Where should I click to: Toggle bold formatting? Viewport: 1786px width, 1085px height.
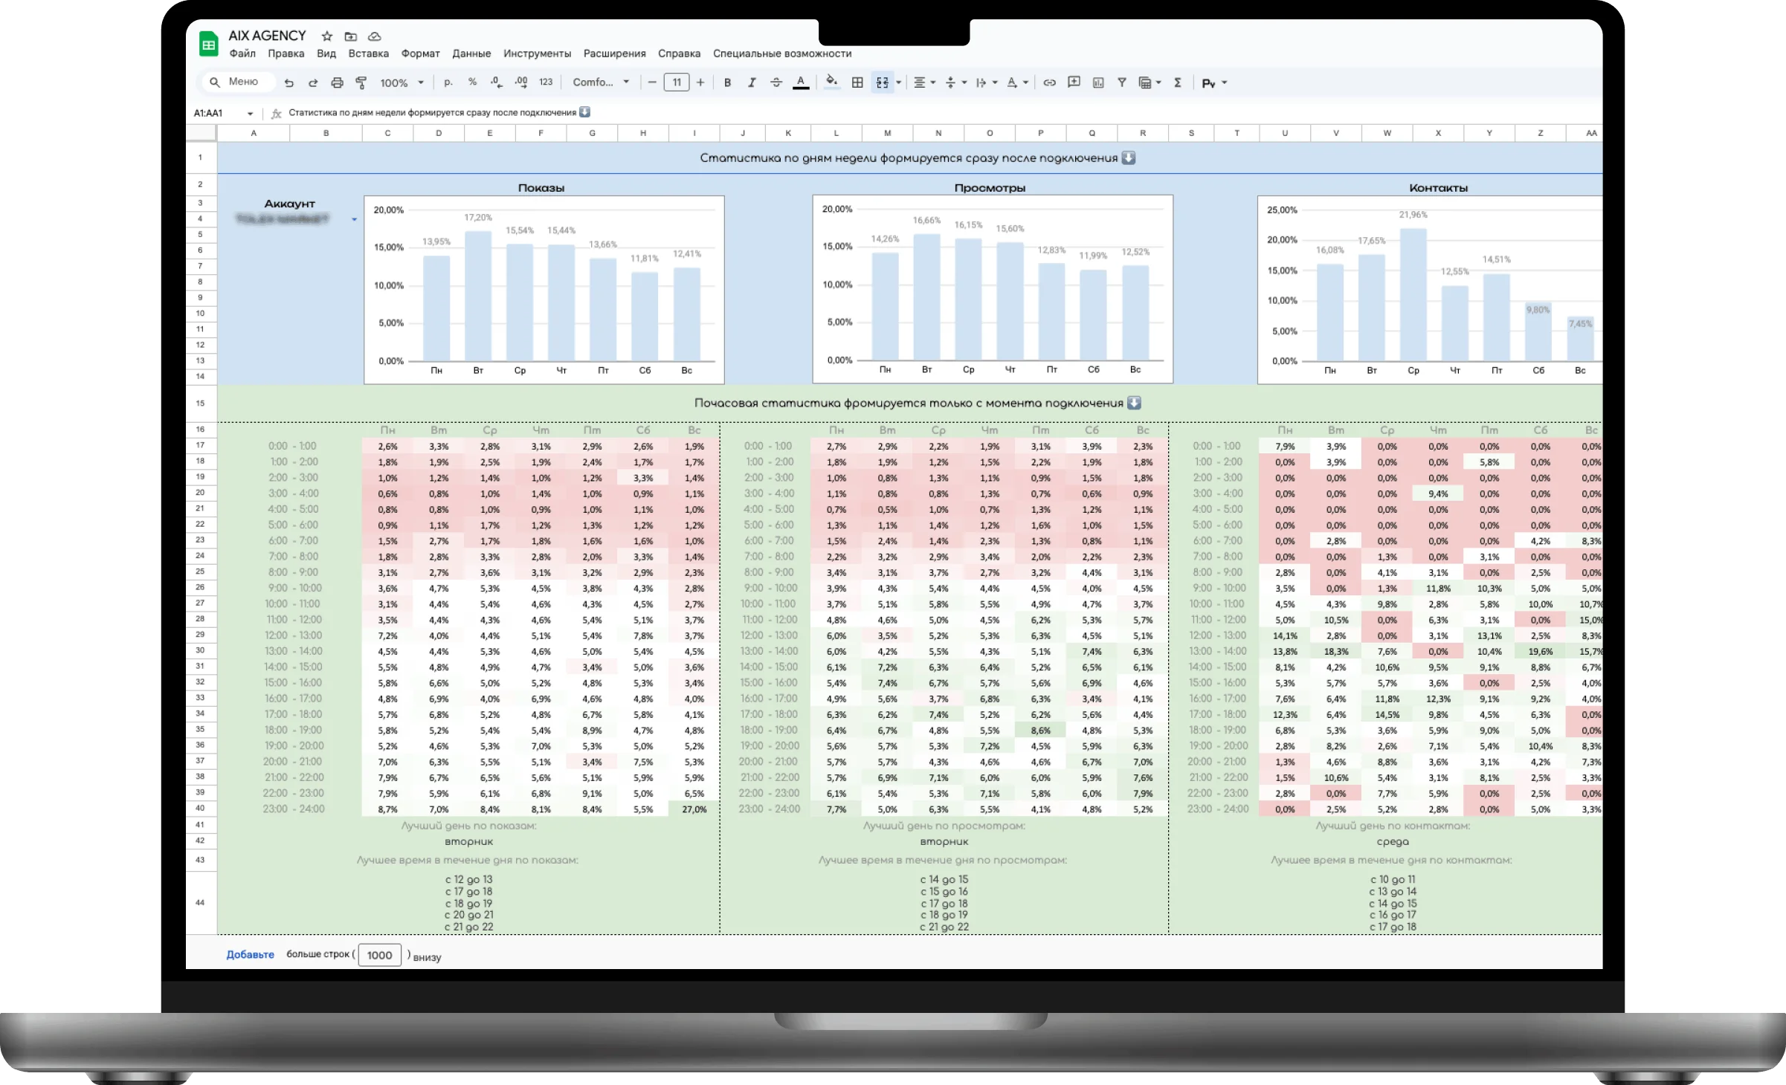point(727,82)
